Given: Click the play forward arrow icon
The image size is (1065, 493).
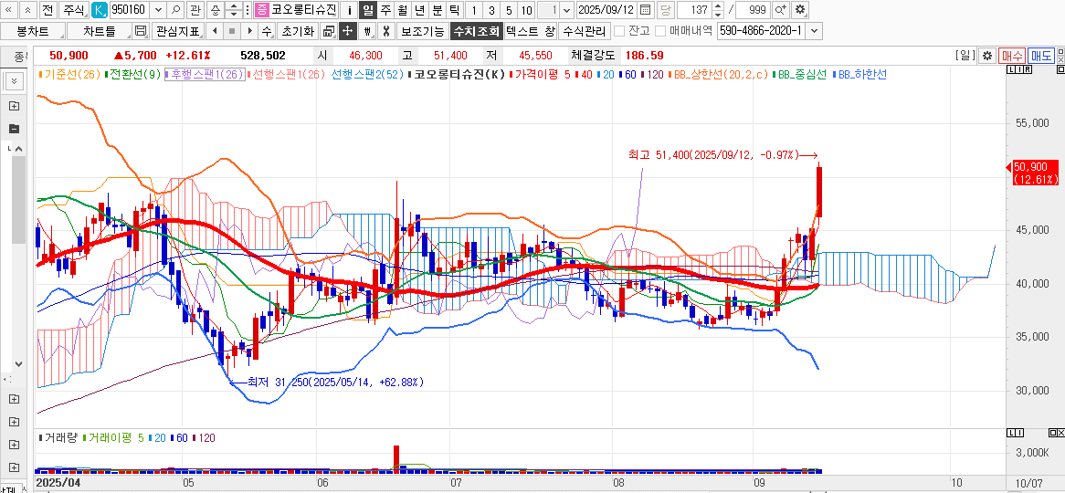Looking at the screenshot, I should (249, 31).
